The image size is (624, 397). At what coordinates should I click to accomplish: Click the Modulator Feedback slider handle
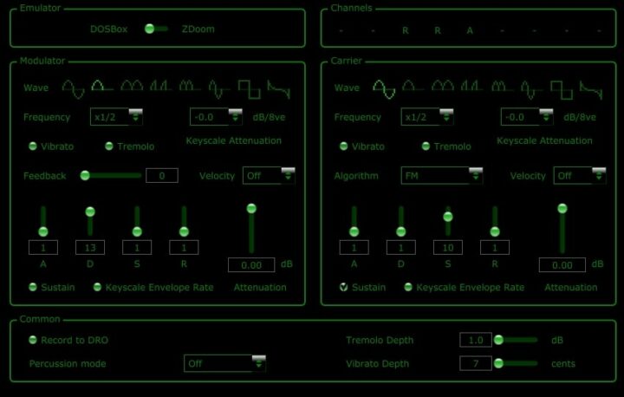85,175
